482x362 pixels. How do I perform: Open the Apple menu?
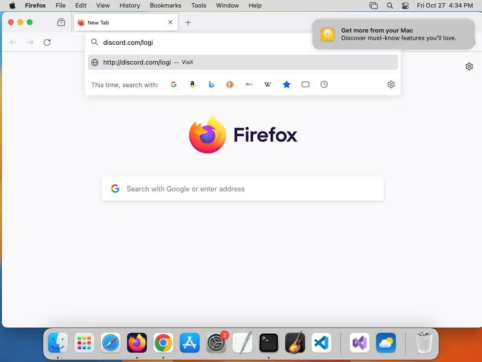pos(12,6)
